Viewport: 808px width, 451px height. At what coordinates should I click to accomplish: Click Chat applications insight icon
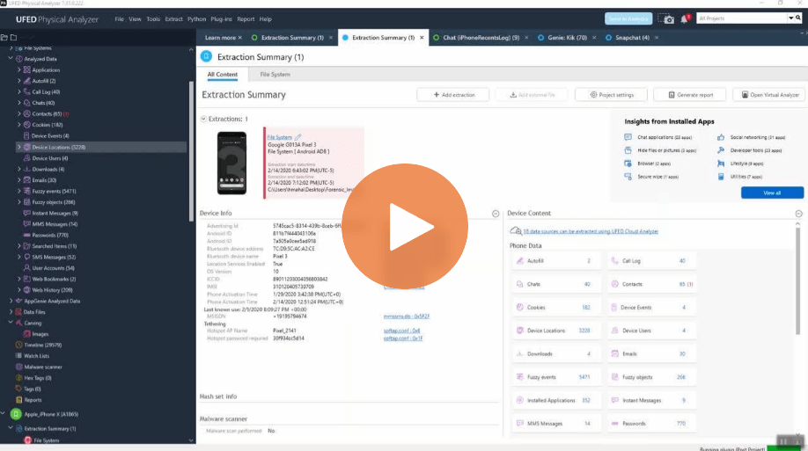(x=628, y=137)
